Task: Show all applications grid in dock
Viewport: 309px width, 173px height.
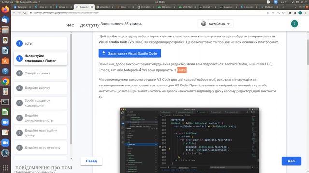Action: tap(5, 168)
